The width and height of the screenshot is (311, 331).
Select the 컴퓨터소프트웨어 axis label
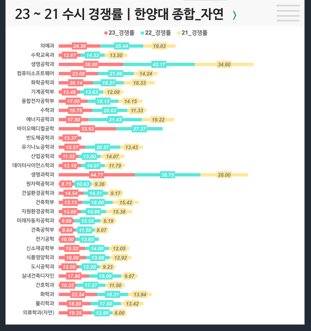(x=36, y=73)
